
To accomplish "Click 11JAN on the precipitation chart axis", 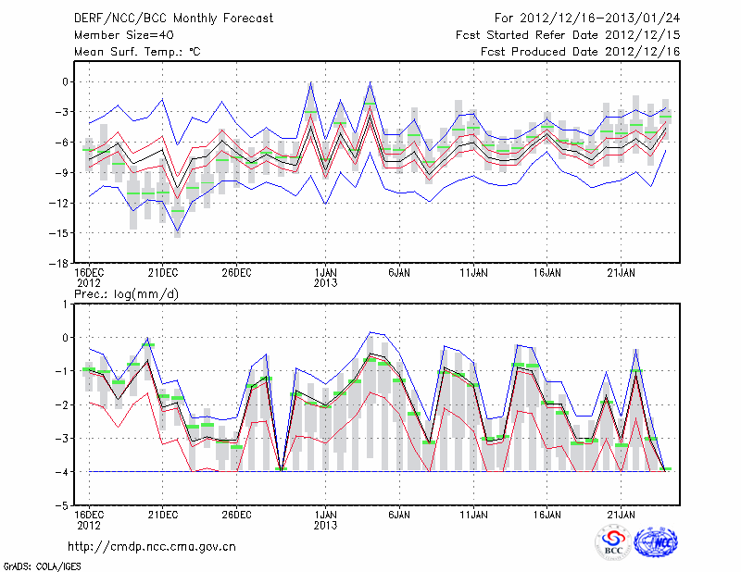I will point(473,514).
